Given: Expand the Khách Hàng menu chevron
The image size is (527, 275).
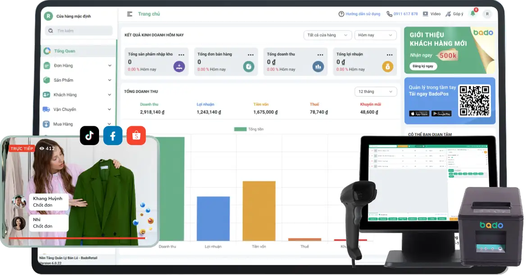Looking at the screenshot, I should click(x=109, y=95).
